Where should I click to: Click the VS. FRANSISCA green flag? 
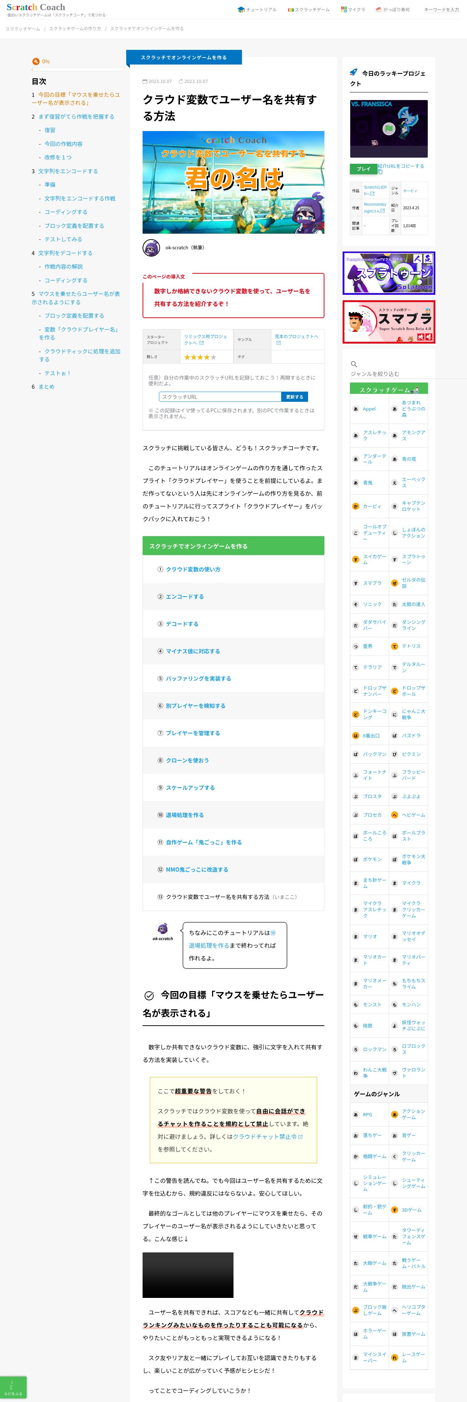click(388, 129)
